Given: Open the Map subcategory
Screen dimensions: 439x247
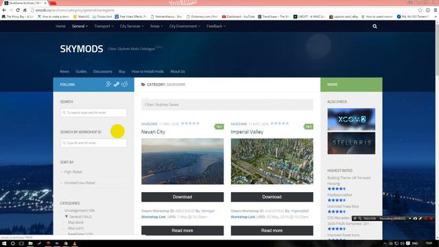Looking at the screenshot, I should (x=75, y=222).
